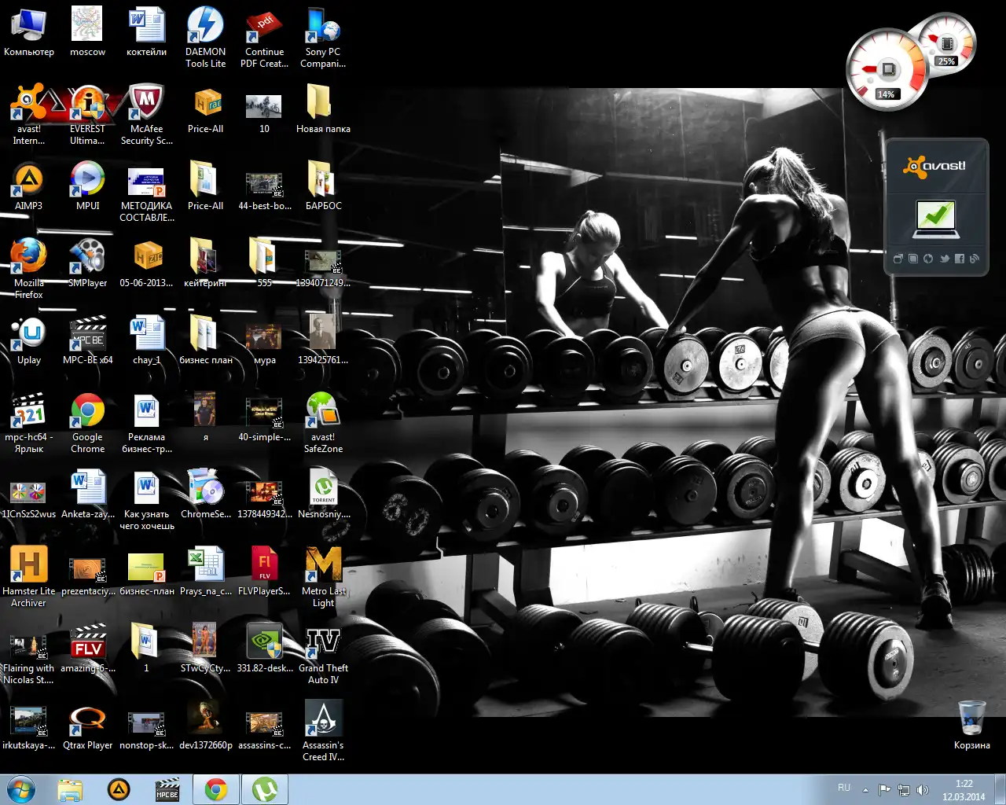Click the Twitter icon in avast gadget
The image size is (1006, 805).
944,259
